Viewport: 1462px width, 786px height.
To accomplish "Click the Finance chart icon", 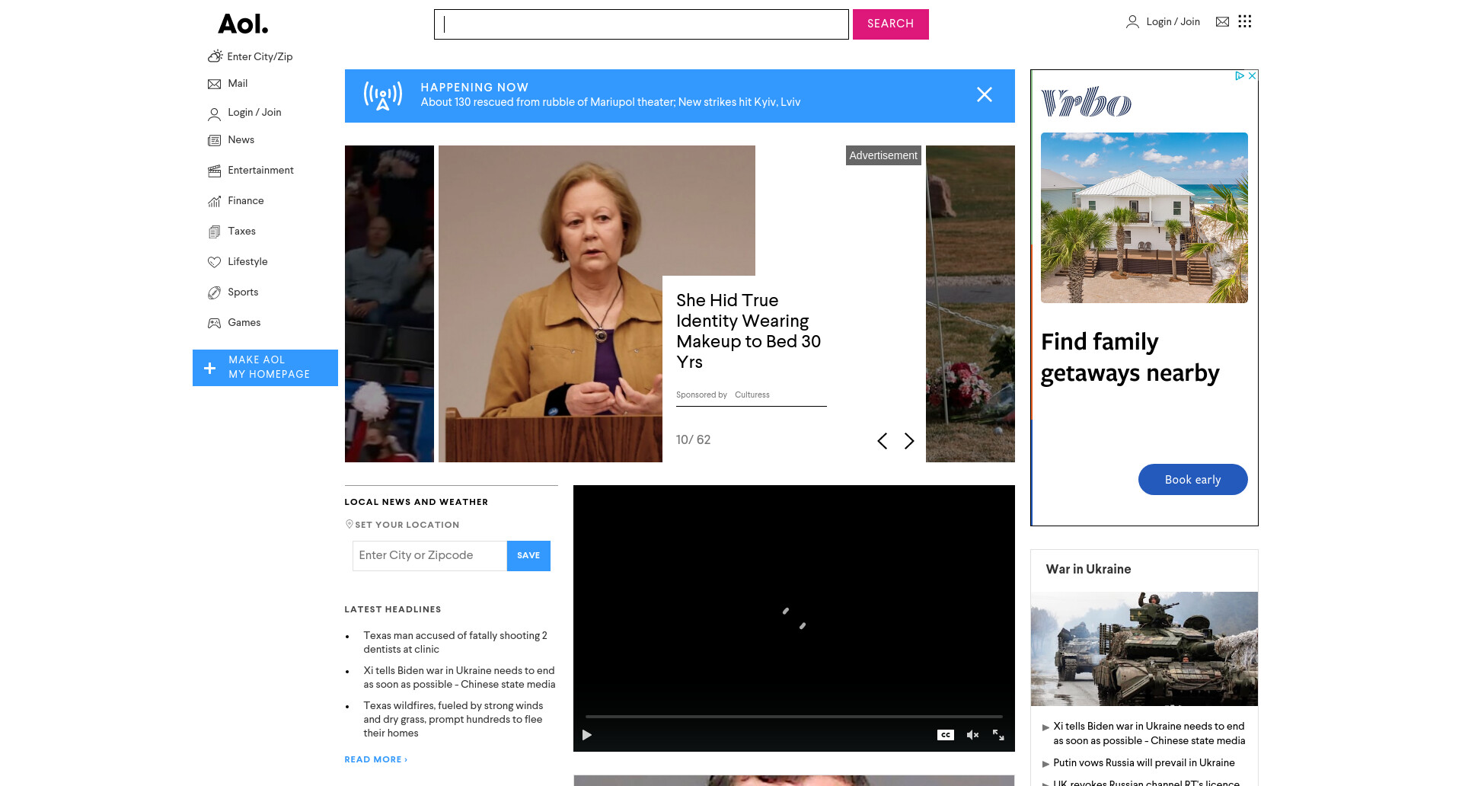I will (215, 201).
